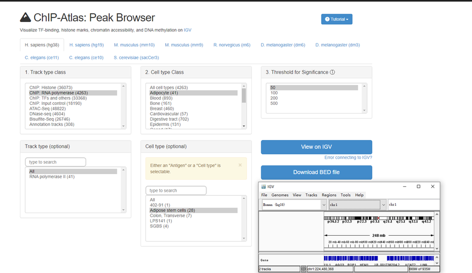Open the Tools menu in IGV
The height and width of the screenshot is (273, 472).
coord(346,195)
